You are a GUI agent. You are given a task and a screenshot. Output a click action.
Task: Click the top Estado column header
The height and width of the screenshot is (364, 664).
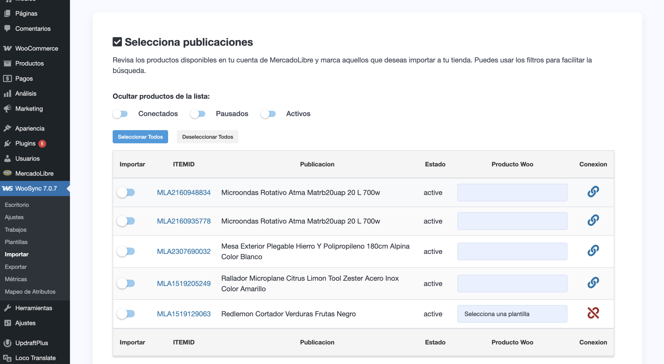(x=435, y=164)
